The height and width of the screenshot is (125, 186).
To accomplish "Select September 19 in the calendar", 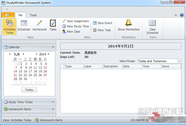I will click(40, 71).
